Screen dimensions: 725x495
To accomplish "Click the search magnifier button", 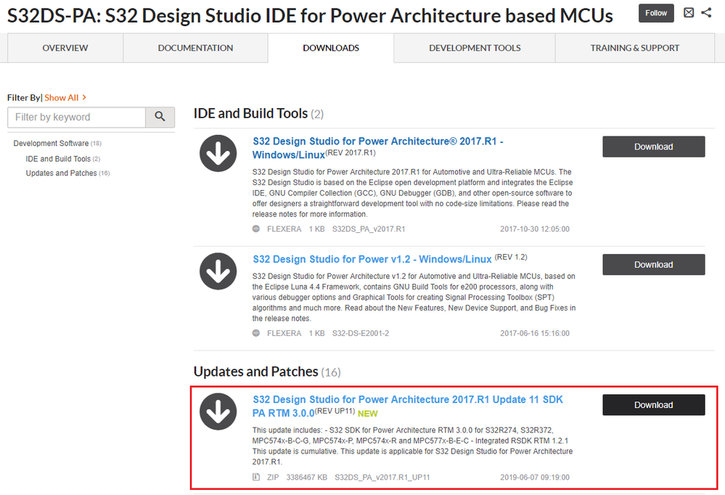I will point(160,117).
